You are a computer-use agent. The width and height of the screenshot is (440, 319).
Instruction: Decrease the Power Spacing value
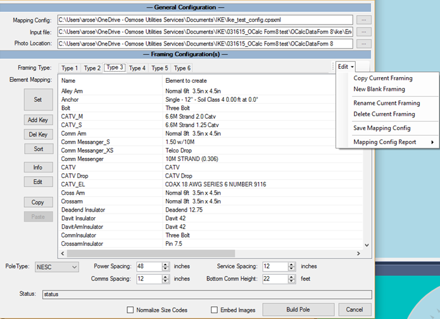tap(166, 268)
